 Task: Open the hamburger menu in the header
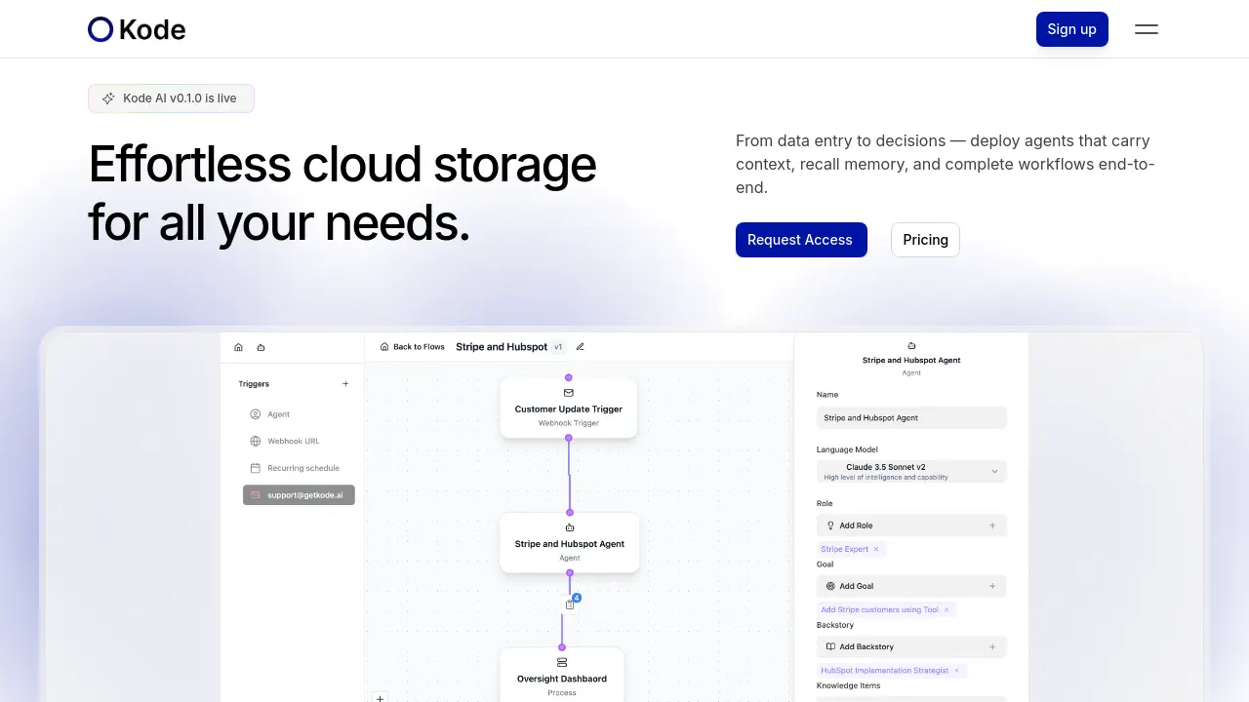(1147, 29)
